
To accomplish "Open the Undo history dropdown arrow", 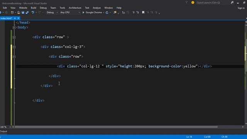I will tap(36, 12).
